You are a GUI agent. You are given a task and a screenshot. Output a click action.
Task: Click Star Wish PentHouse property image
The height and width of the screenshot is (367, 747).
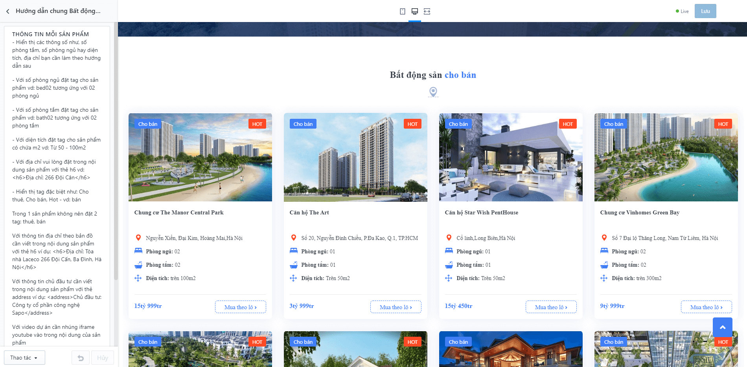click(511, 157)
